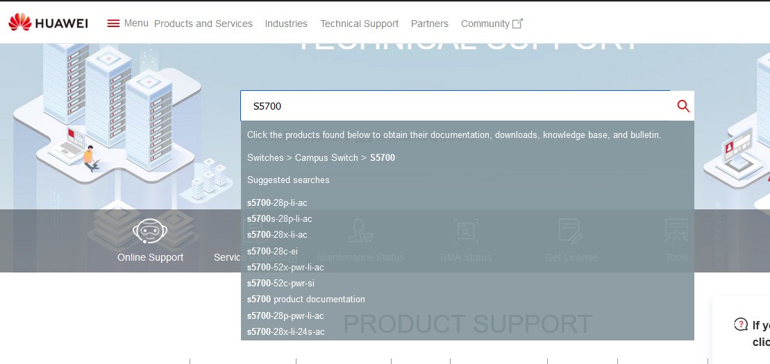
Task: Select suggestion s5700 product documentation
Action: pyautogui.click(x=306, y=300)
